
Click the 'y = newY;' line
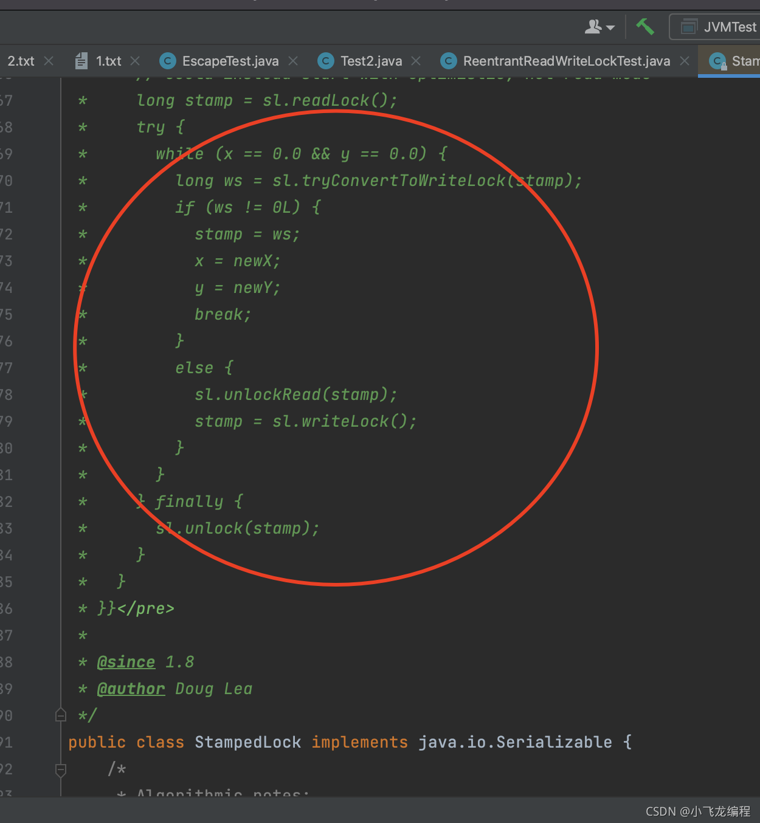tap(238, 288)
